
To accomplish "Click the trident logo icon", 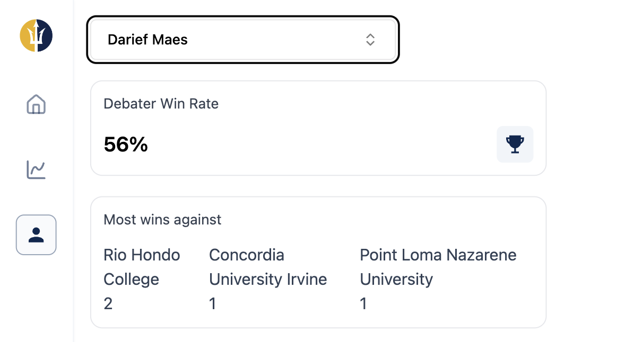I will (36, 35).
